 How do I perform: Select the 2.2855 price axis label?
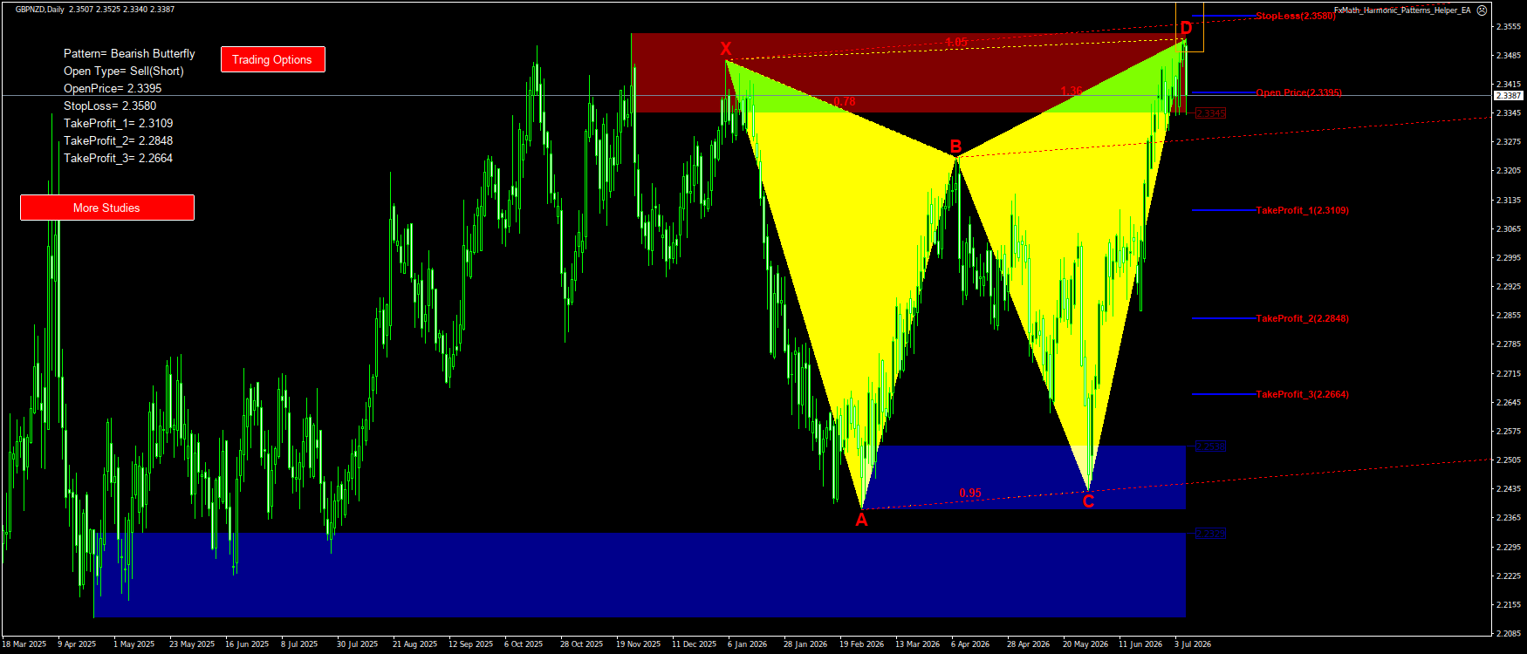(x=1509, y=315)
